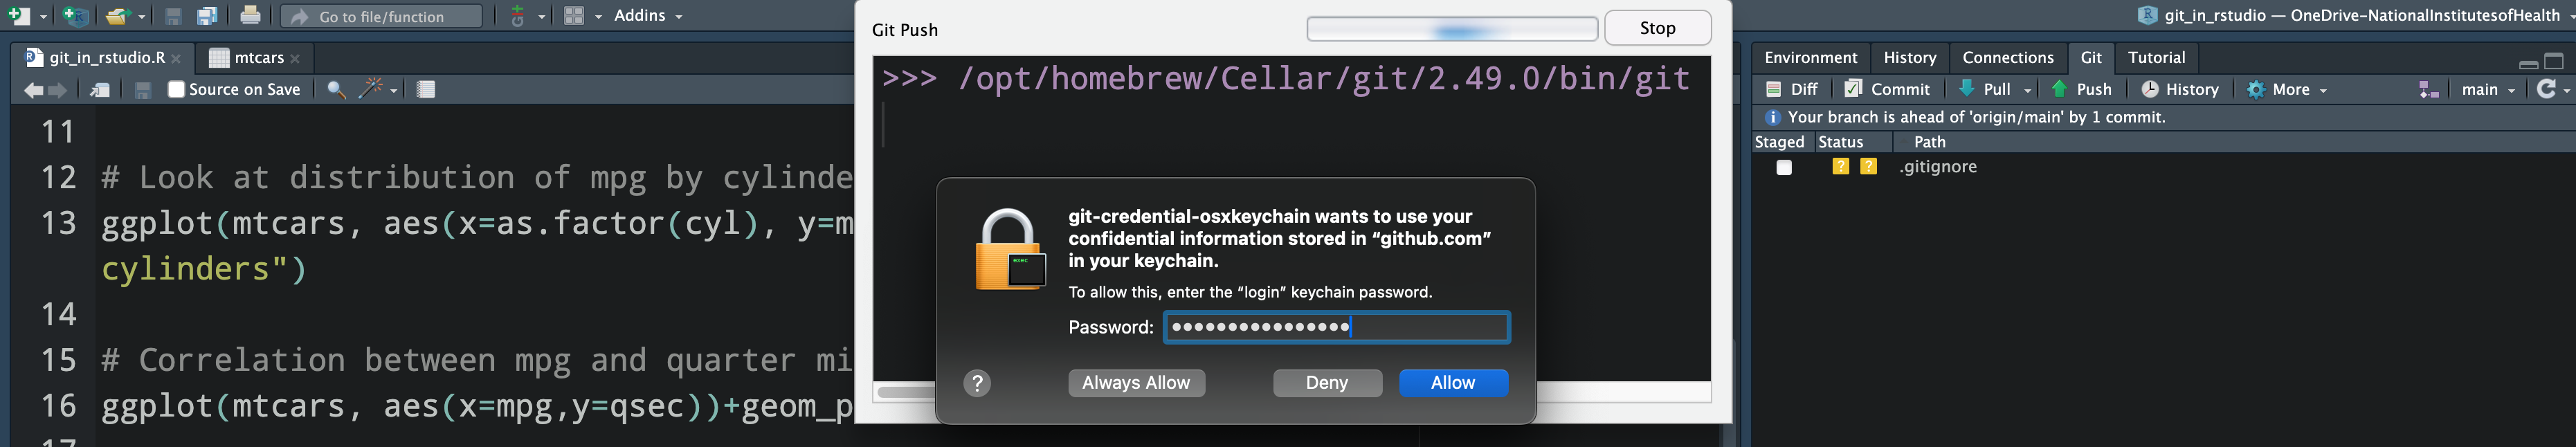Click the Git Push progress bar
Screen dimensions: 2576x447
click(1451, 29)
